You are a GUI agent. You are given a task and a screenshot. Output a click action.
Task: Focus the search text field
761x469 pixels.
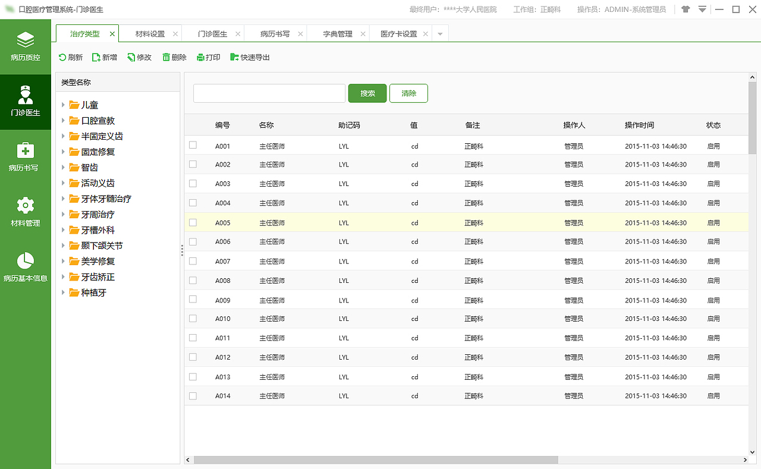click(x=269, y=93)
